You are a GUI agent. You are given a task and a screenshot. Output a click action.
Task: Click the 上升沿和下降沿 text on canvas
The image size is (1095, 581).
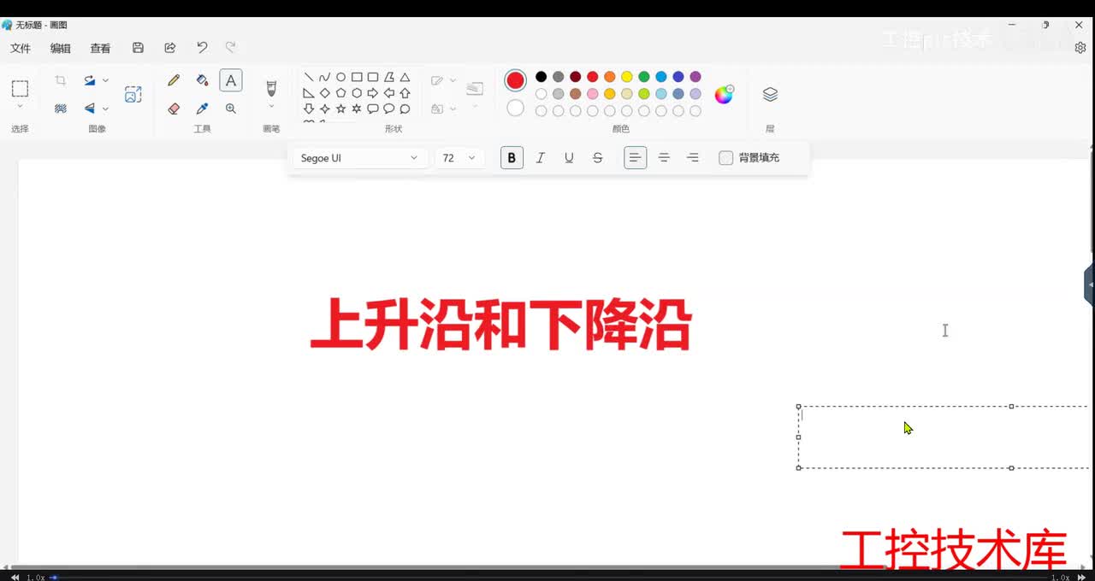501,325
